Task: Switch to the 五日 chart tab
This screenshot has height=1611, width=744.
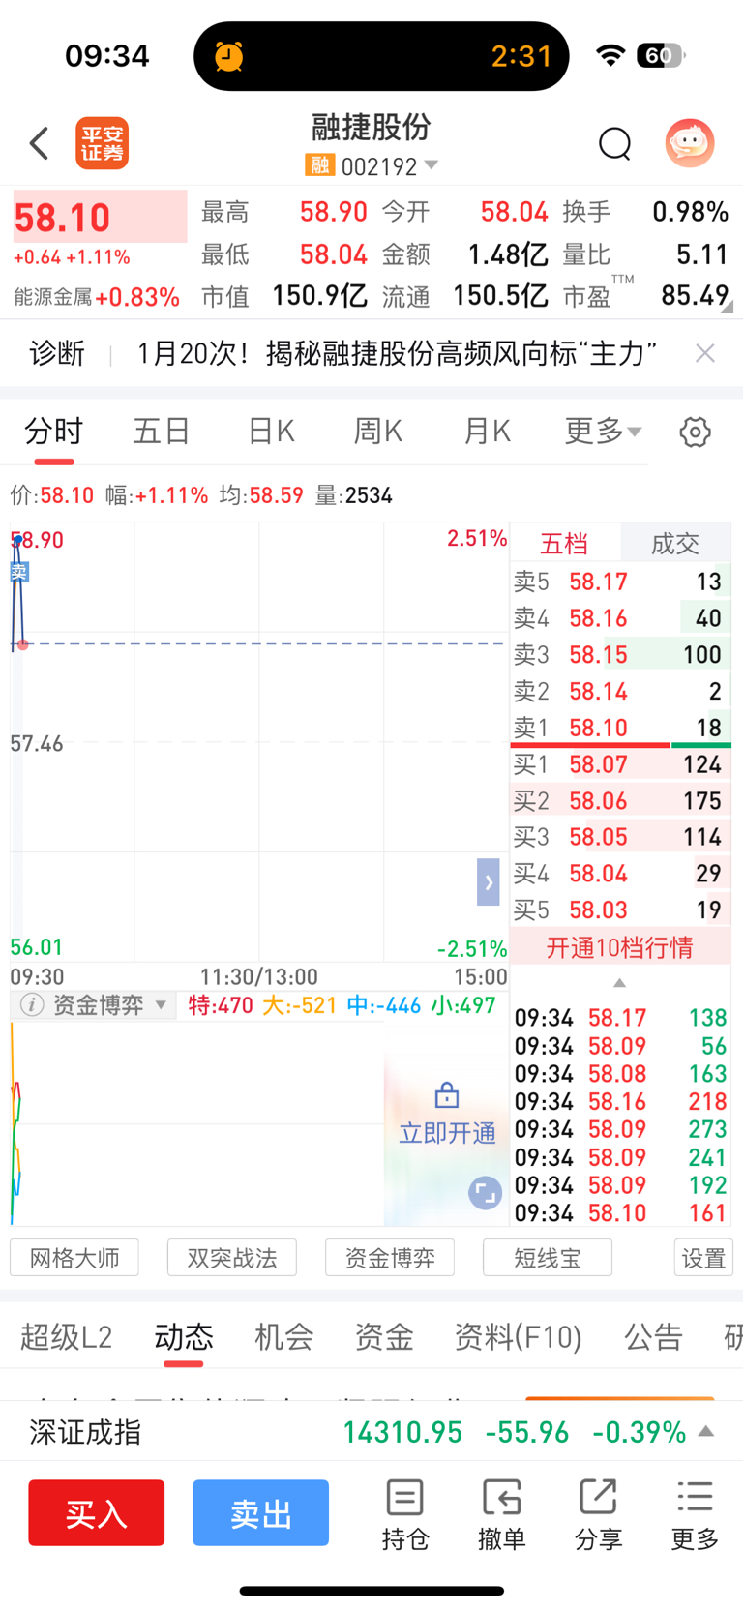Action: [162, 431]
